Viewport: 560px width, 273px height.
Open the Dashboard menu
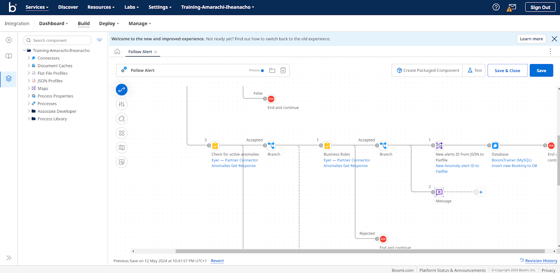pos(54,23)
